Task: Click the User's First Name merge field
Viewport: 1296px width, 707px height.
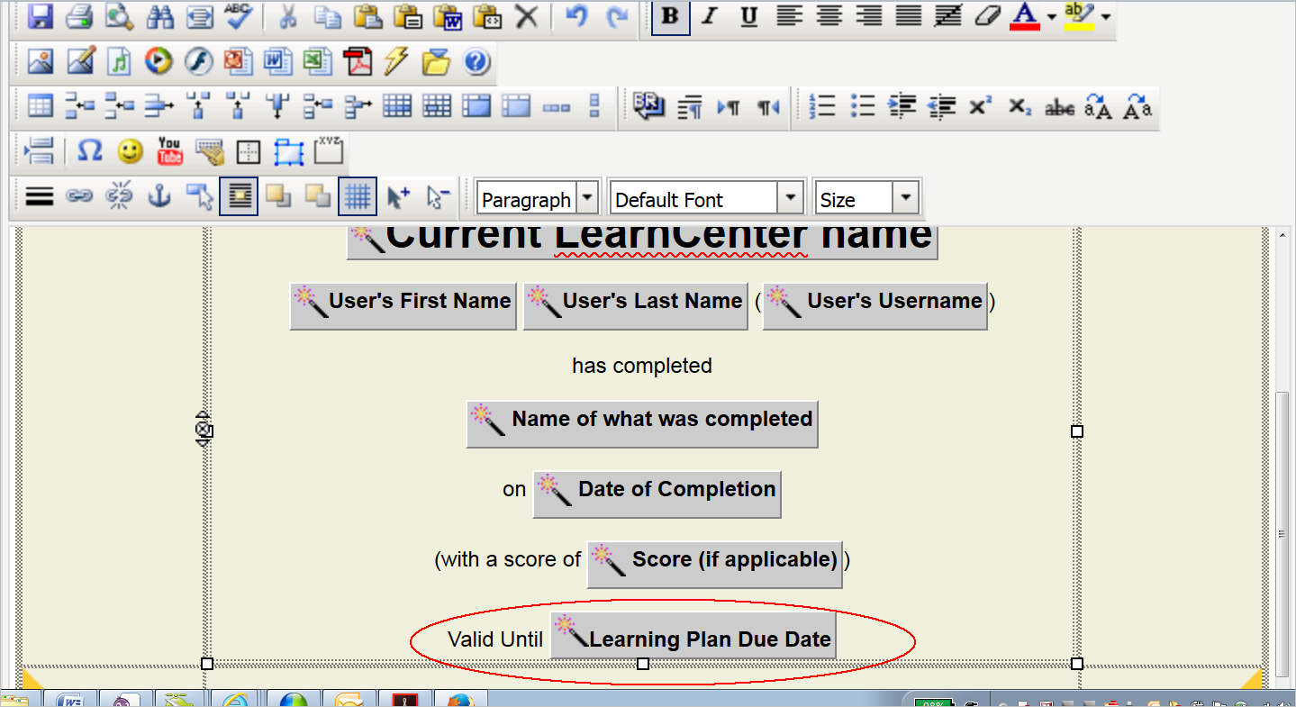Action: [x=403, y=306]
